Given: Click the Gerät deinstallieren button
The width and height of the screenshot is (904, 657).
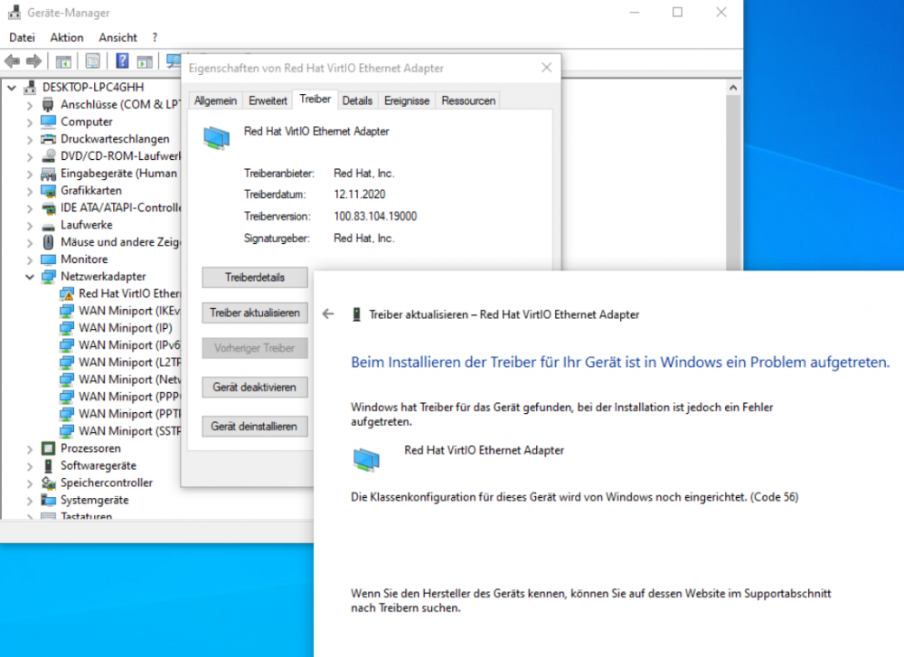Looking at the screenshot, I should 255,427.
